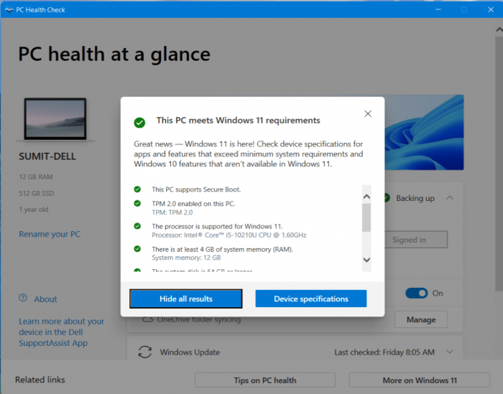Open Tips on PC health
Image resolution: width=503 pixels, height=394 pixels.
tap(265, 380)
